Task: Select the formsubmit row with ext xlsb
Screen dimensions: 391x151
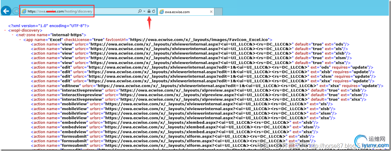Action: coord(173,136)
